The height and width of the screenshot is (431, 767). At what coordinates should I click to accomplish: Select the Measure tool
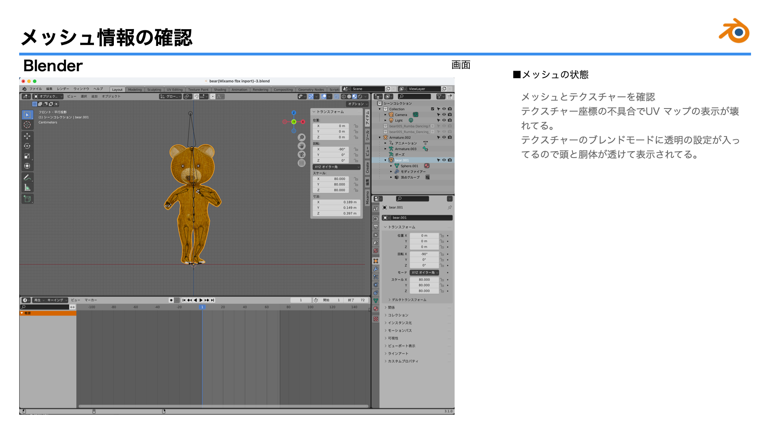click(x=27, y=187)
